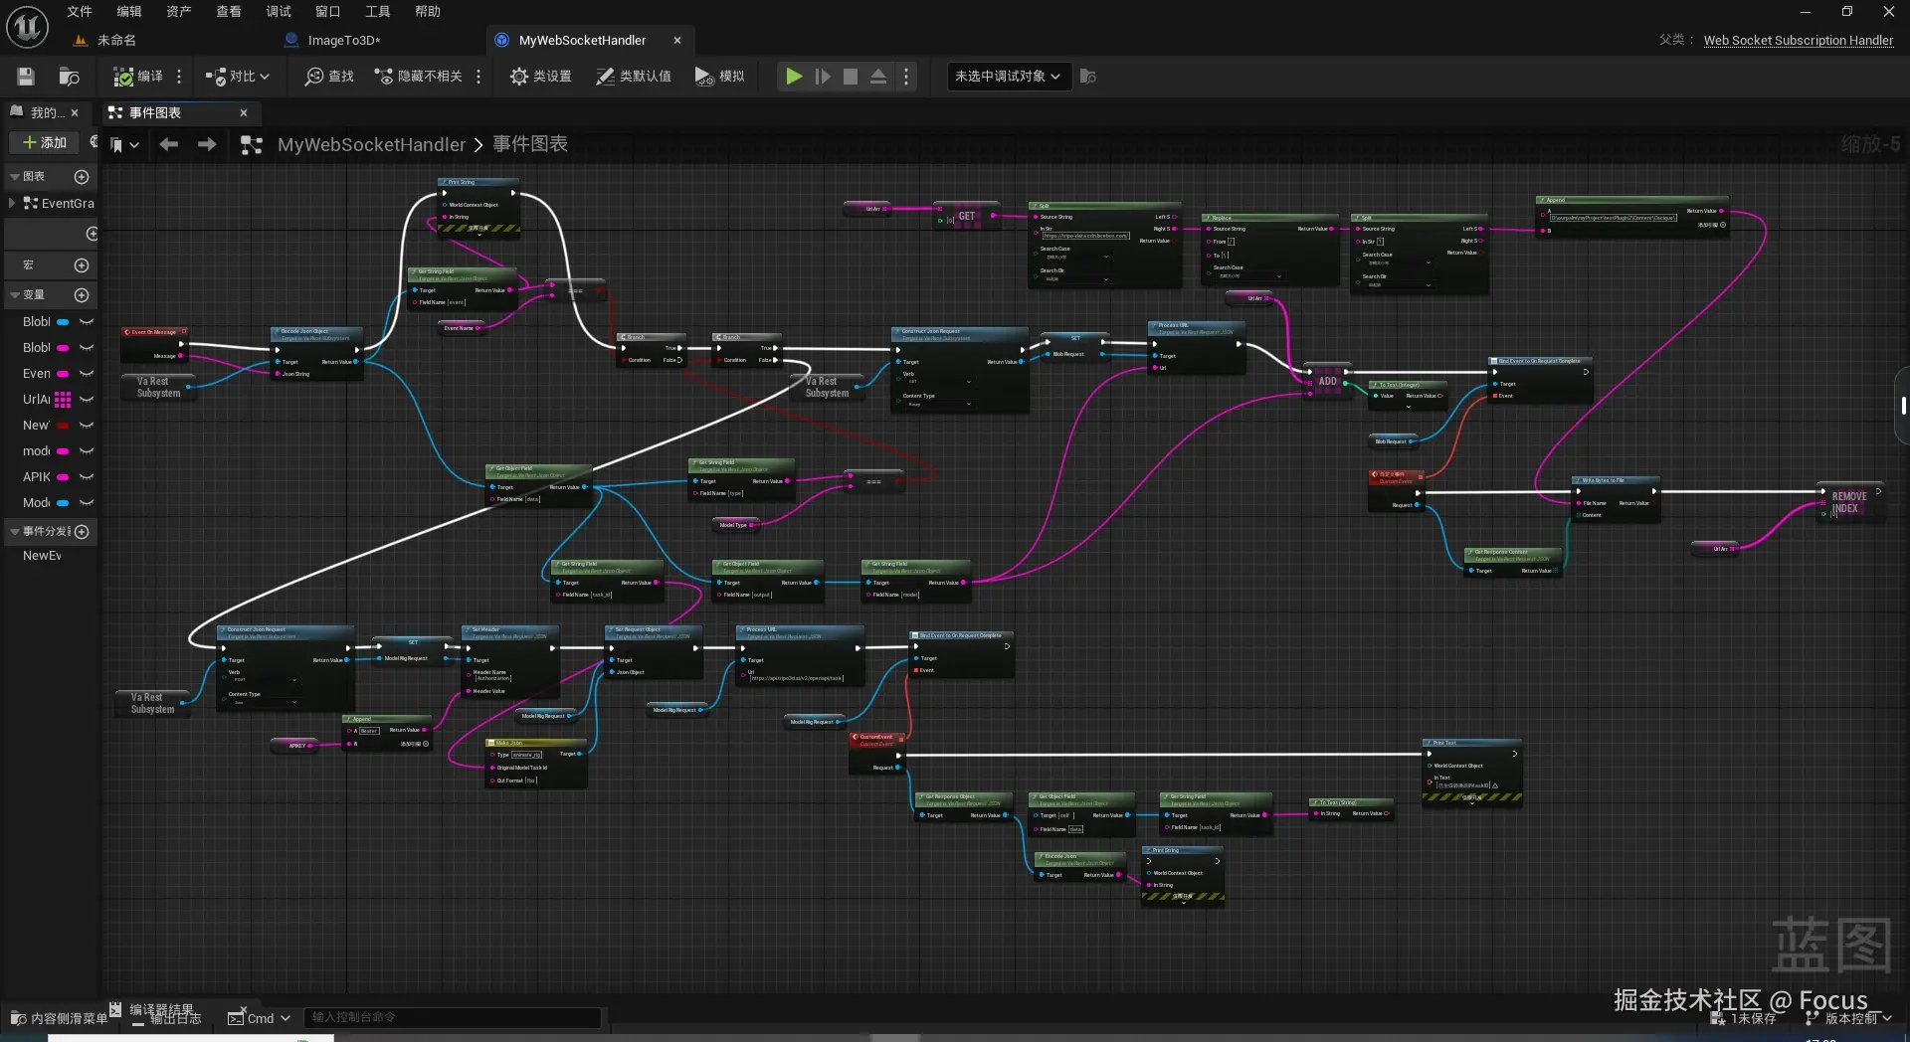Open the 工具 (Tools) menu
Viewport: 1910px width, 1042px height.
377,12
